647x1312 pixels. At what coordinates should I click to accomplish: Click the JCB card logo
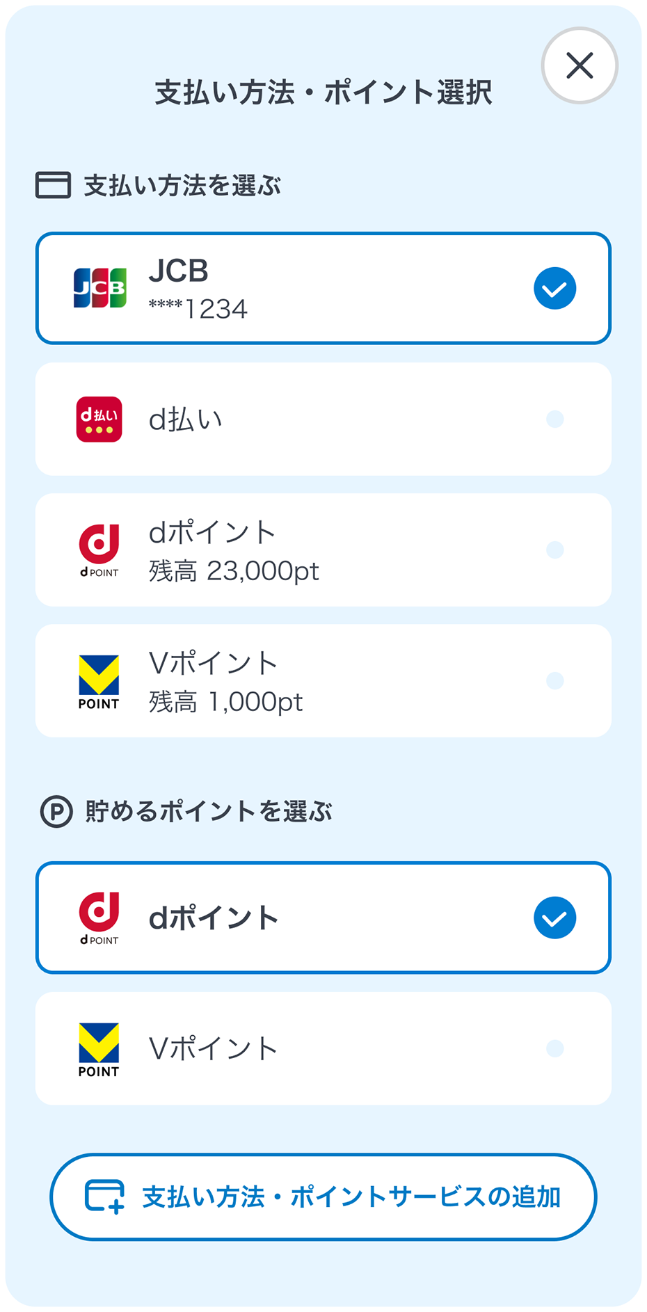coord(100,288)
